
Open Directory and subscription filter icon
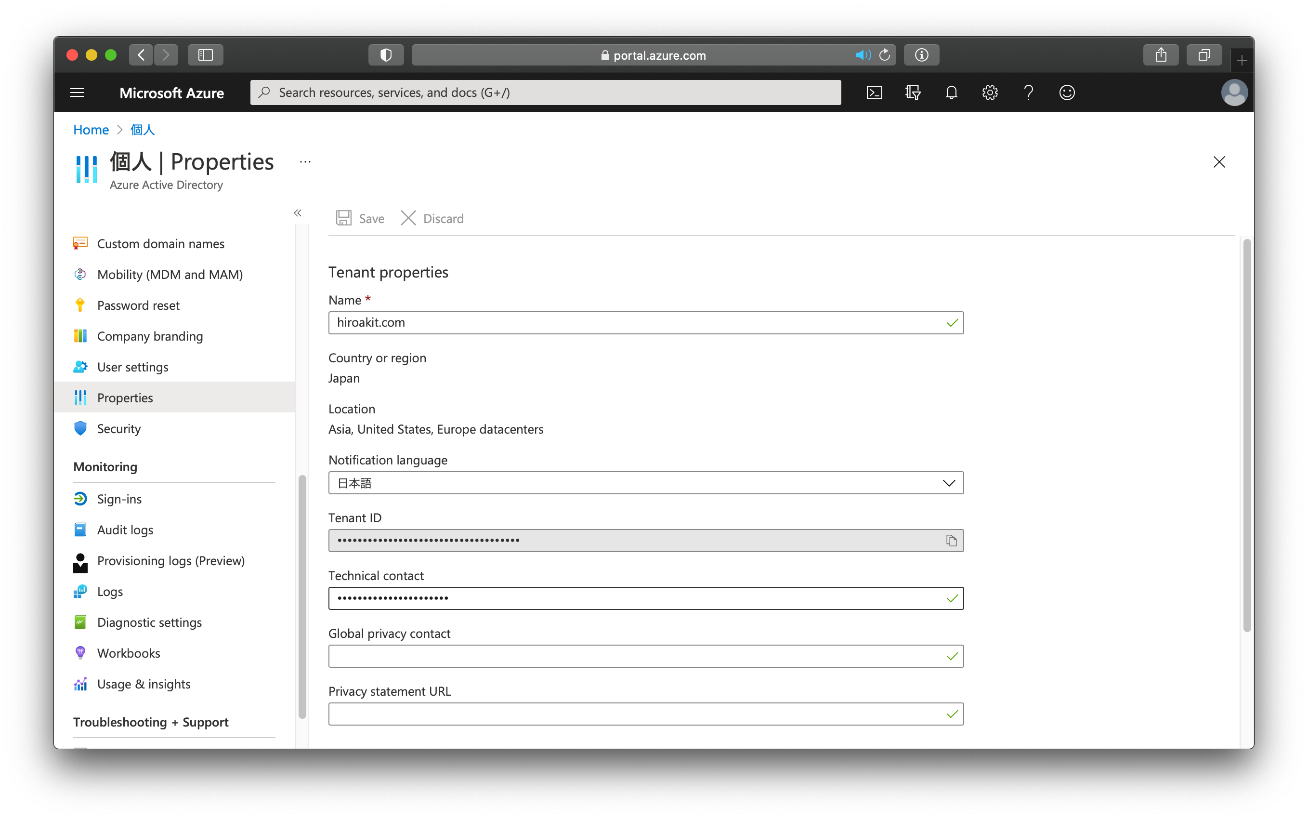(x=913, y=93)
